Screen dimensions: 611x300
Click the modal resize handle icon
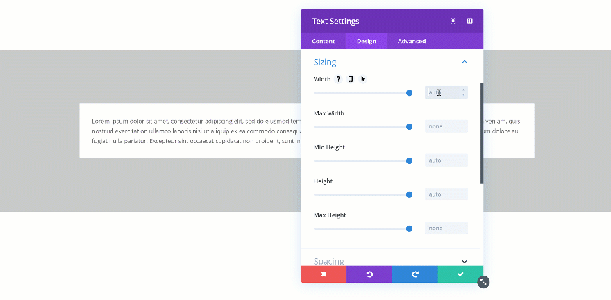(483, 282)
